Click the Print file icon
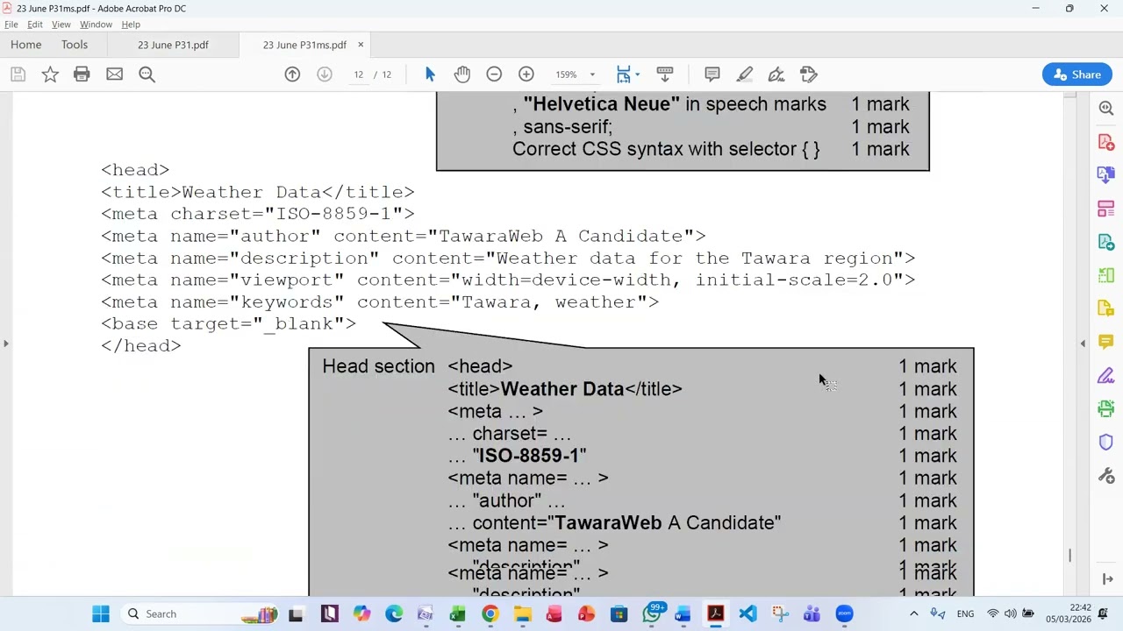 pyautogui.click(x=82, y=74)
